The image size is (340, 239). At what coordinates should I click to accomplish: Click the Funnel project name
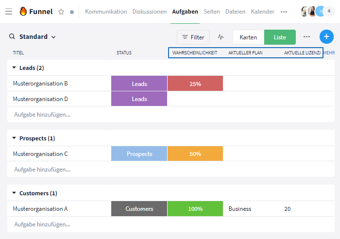[x=41, y=12]
